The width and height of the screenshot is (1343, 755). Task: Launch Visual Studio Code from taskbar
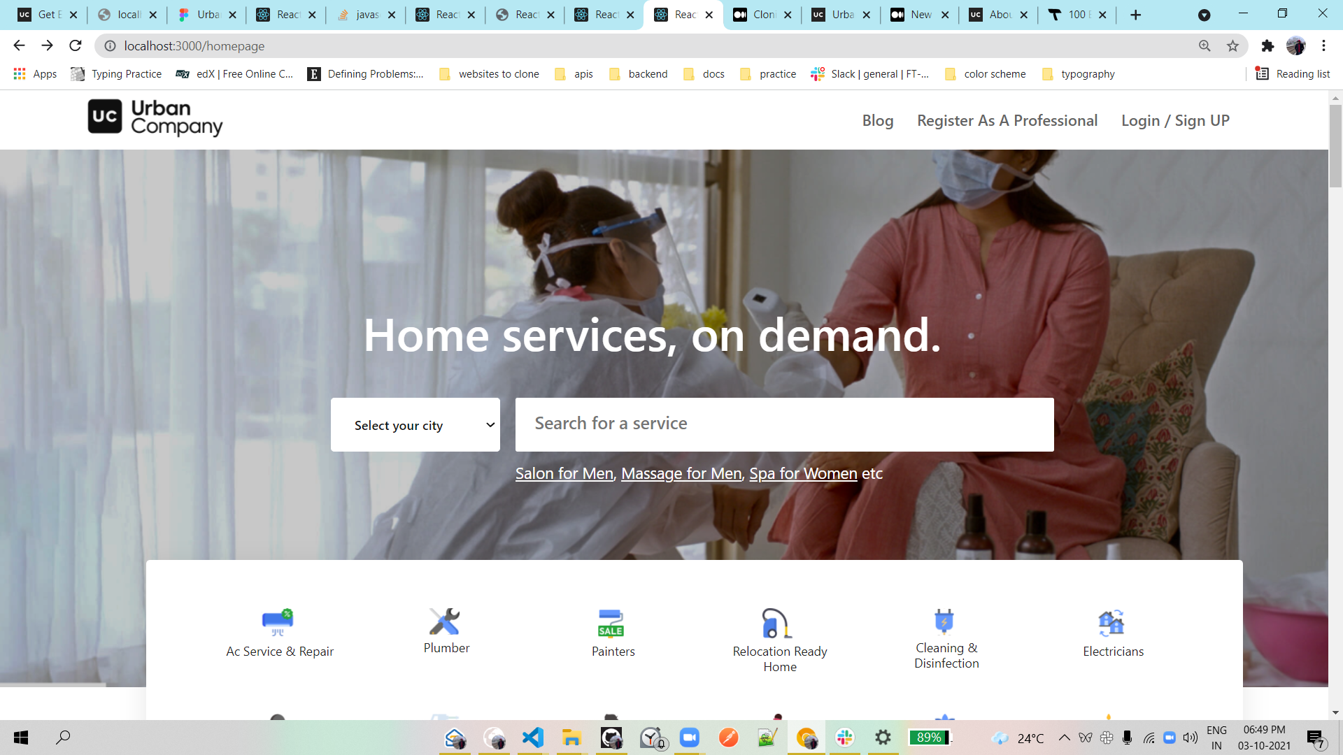pyautogui.click(x=533, y=738)
